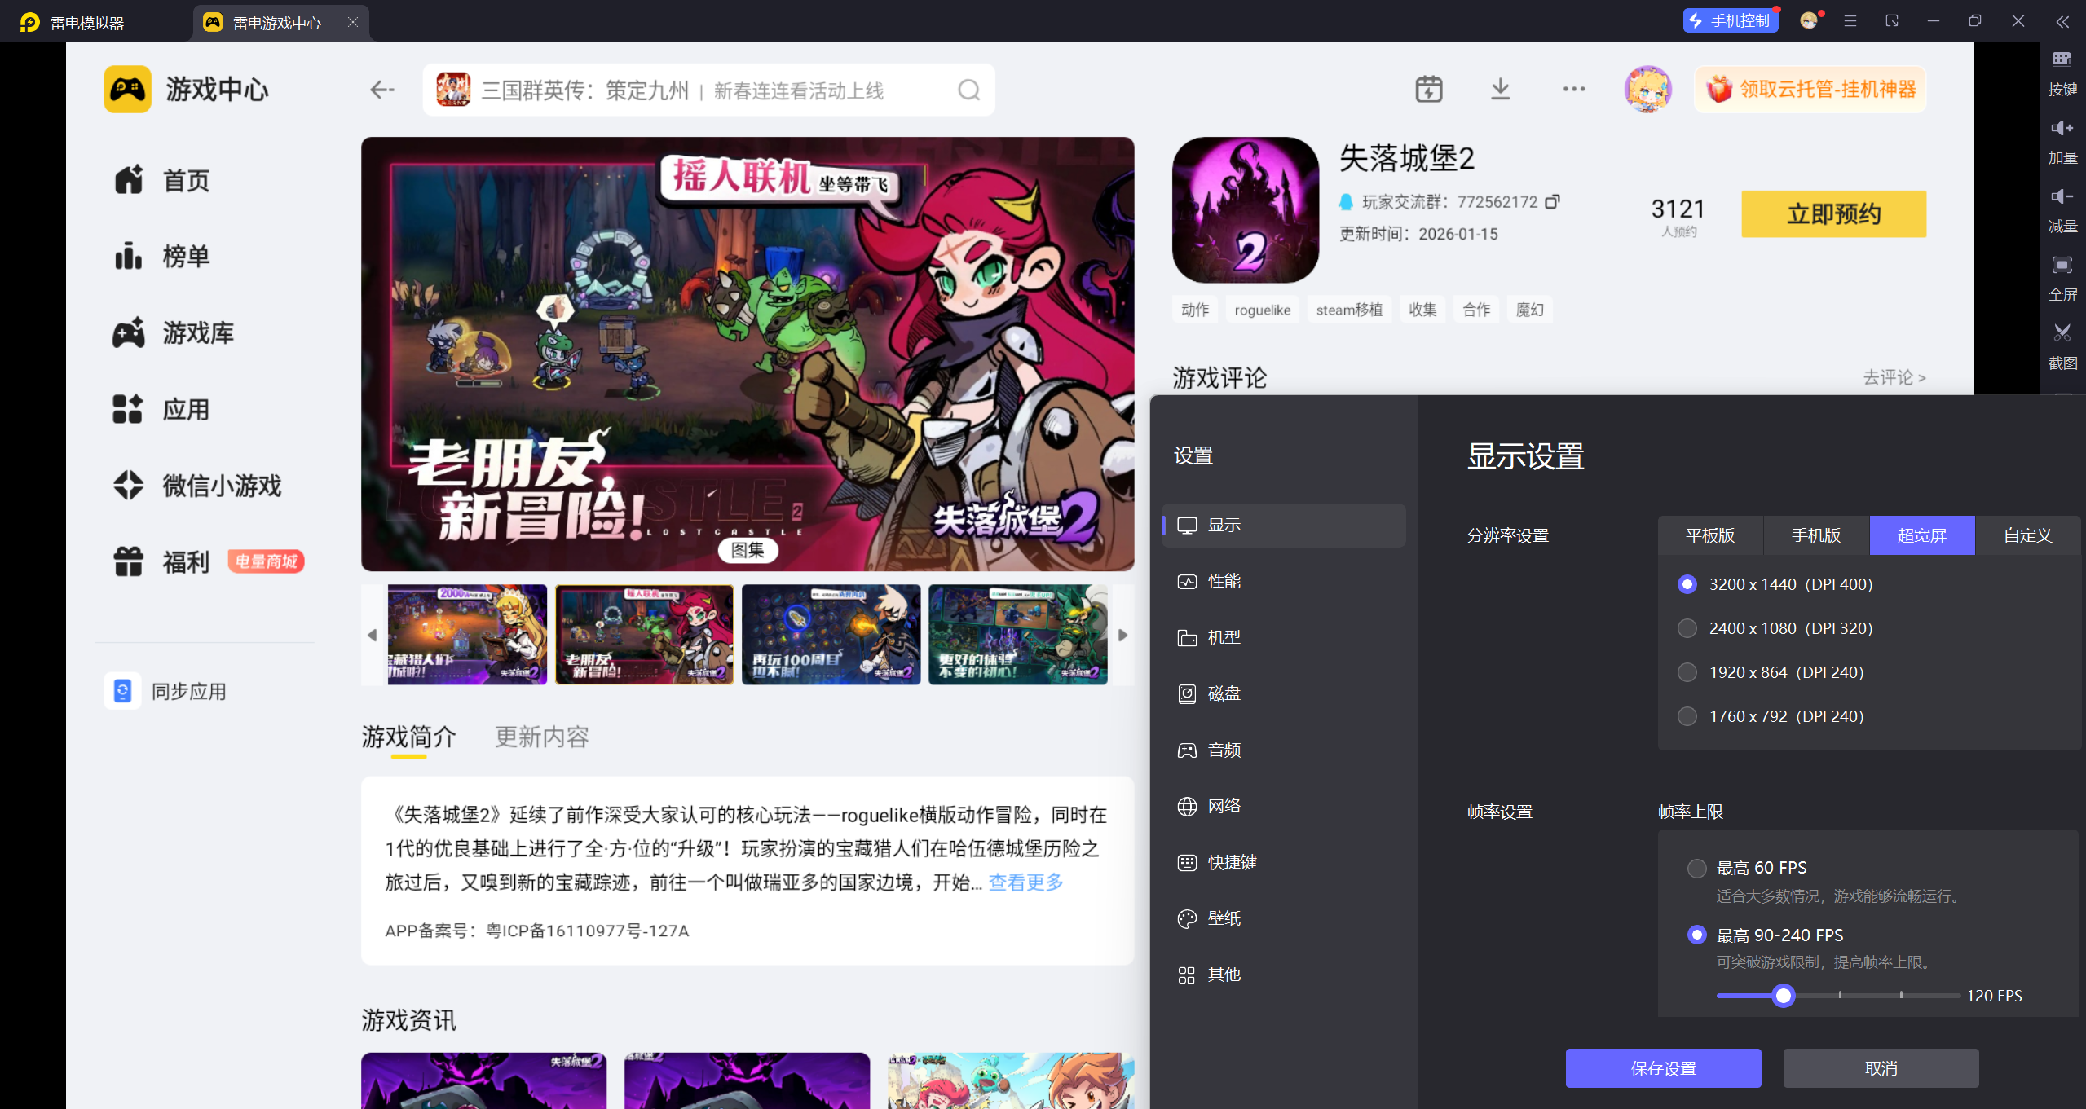Click the screenshot scissors icon

[2062, 333]
